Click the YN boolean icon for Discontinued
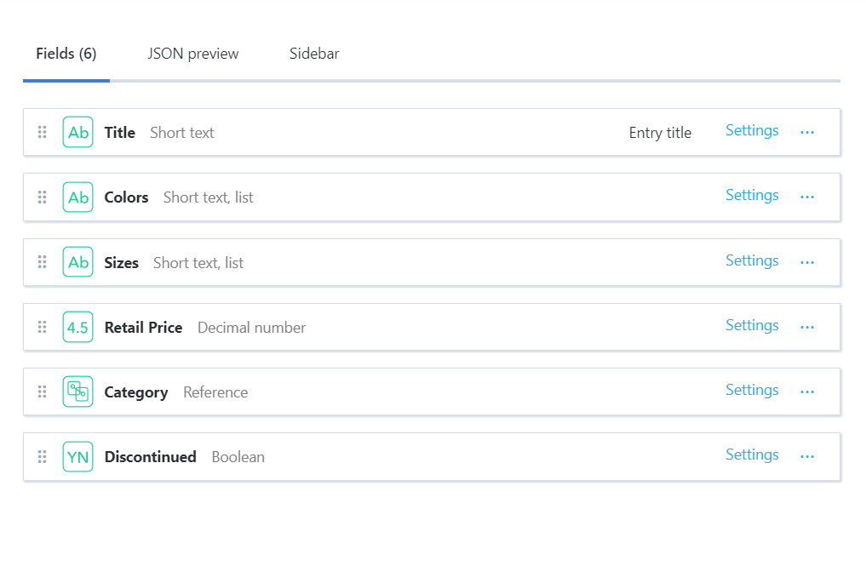Image resolution: width=866 pixels, height=566 pixels. (x=77, y=456)
